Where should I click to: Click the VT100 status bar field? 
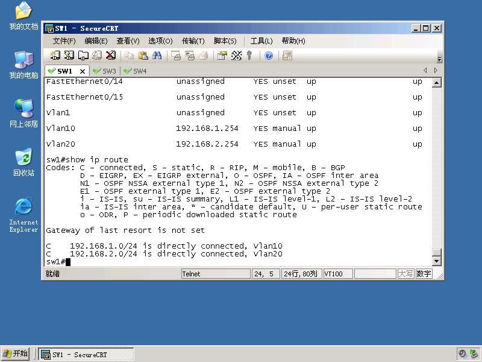[x=338, y=274]
